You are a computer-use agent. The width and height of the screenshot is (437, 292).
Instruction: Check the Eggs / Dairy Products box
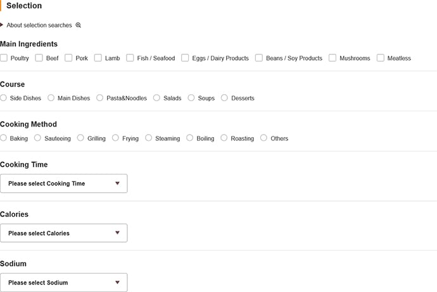point(185,58)
